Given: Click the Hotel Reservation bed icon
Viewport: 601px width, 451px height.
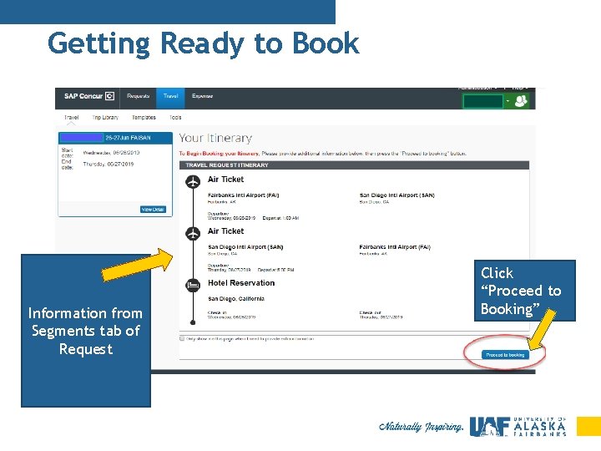Looking at the screenshot, I should (x=193, y=285).
